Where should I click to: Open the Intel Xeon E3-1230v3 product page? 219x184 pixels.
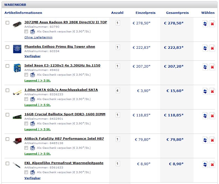[62, 65]
